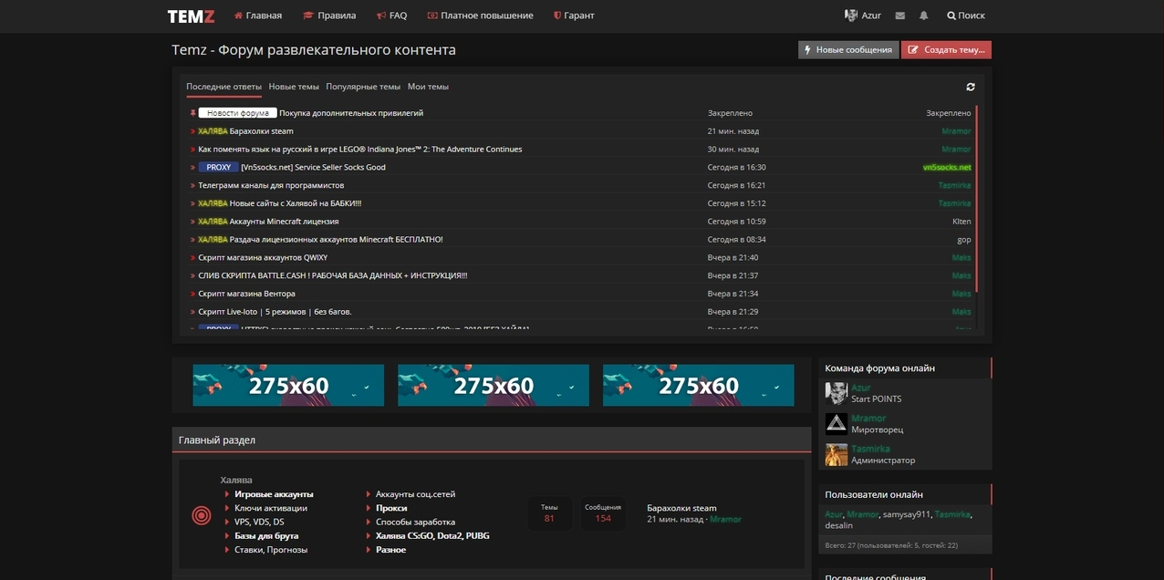The height and width of the screenshot is (580, 1164).
Task: Click the Новые сообщения button
Action: (x=847, y=50)
